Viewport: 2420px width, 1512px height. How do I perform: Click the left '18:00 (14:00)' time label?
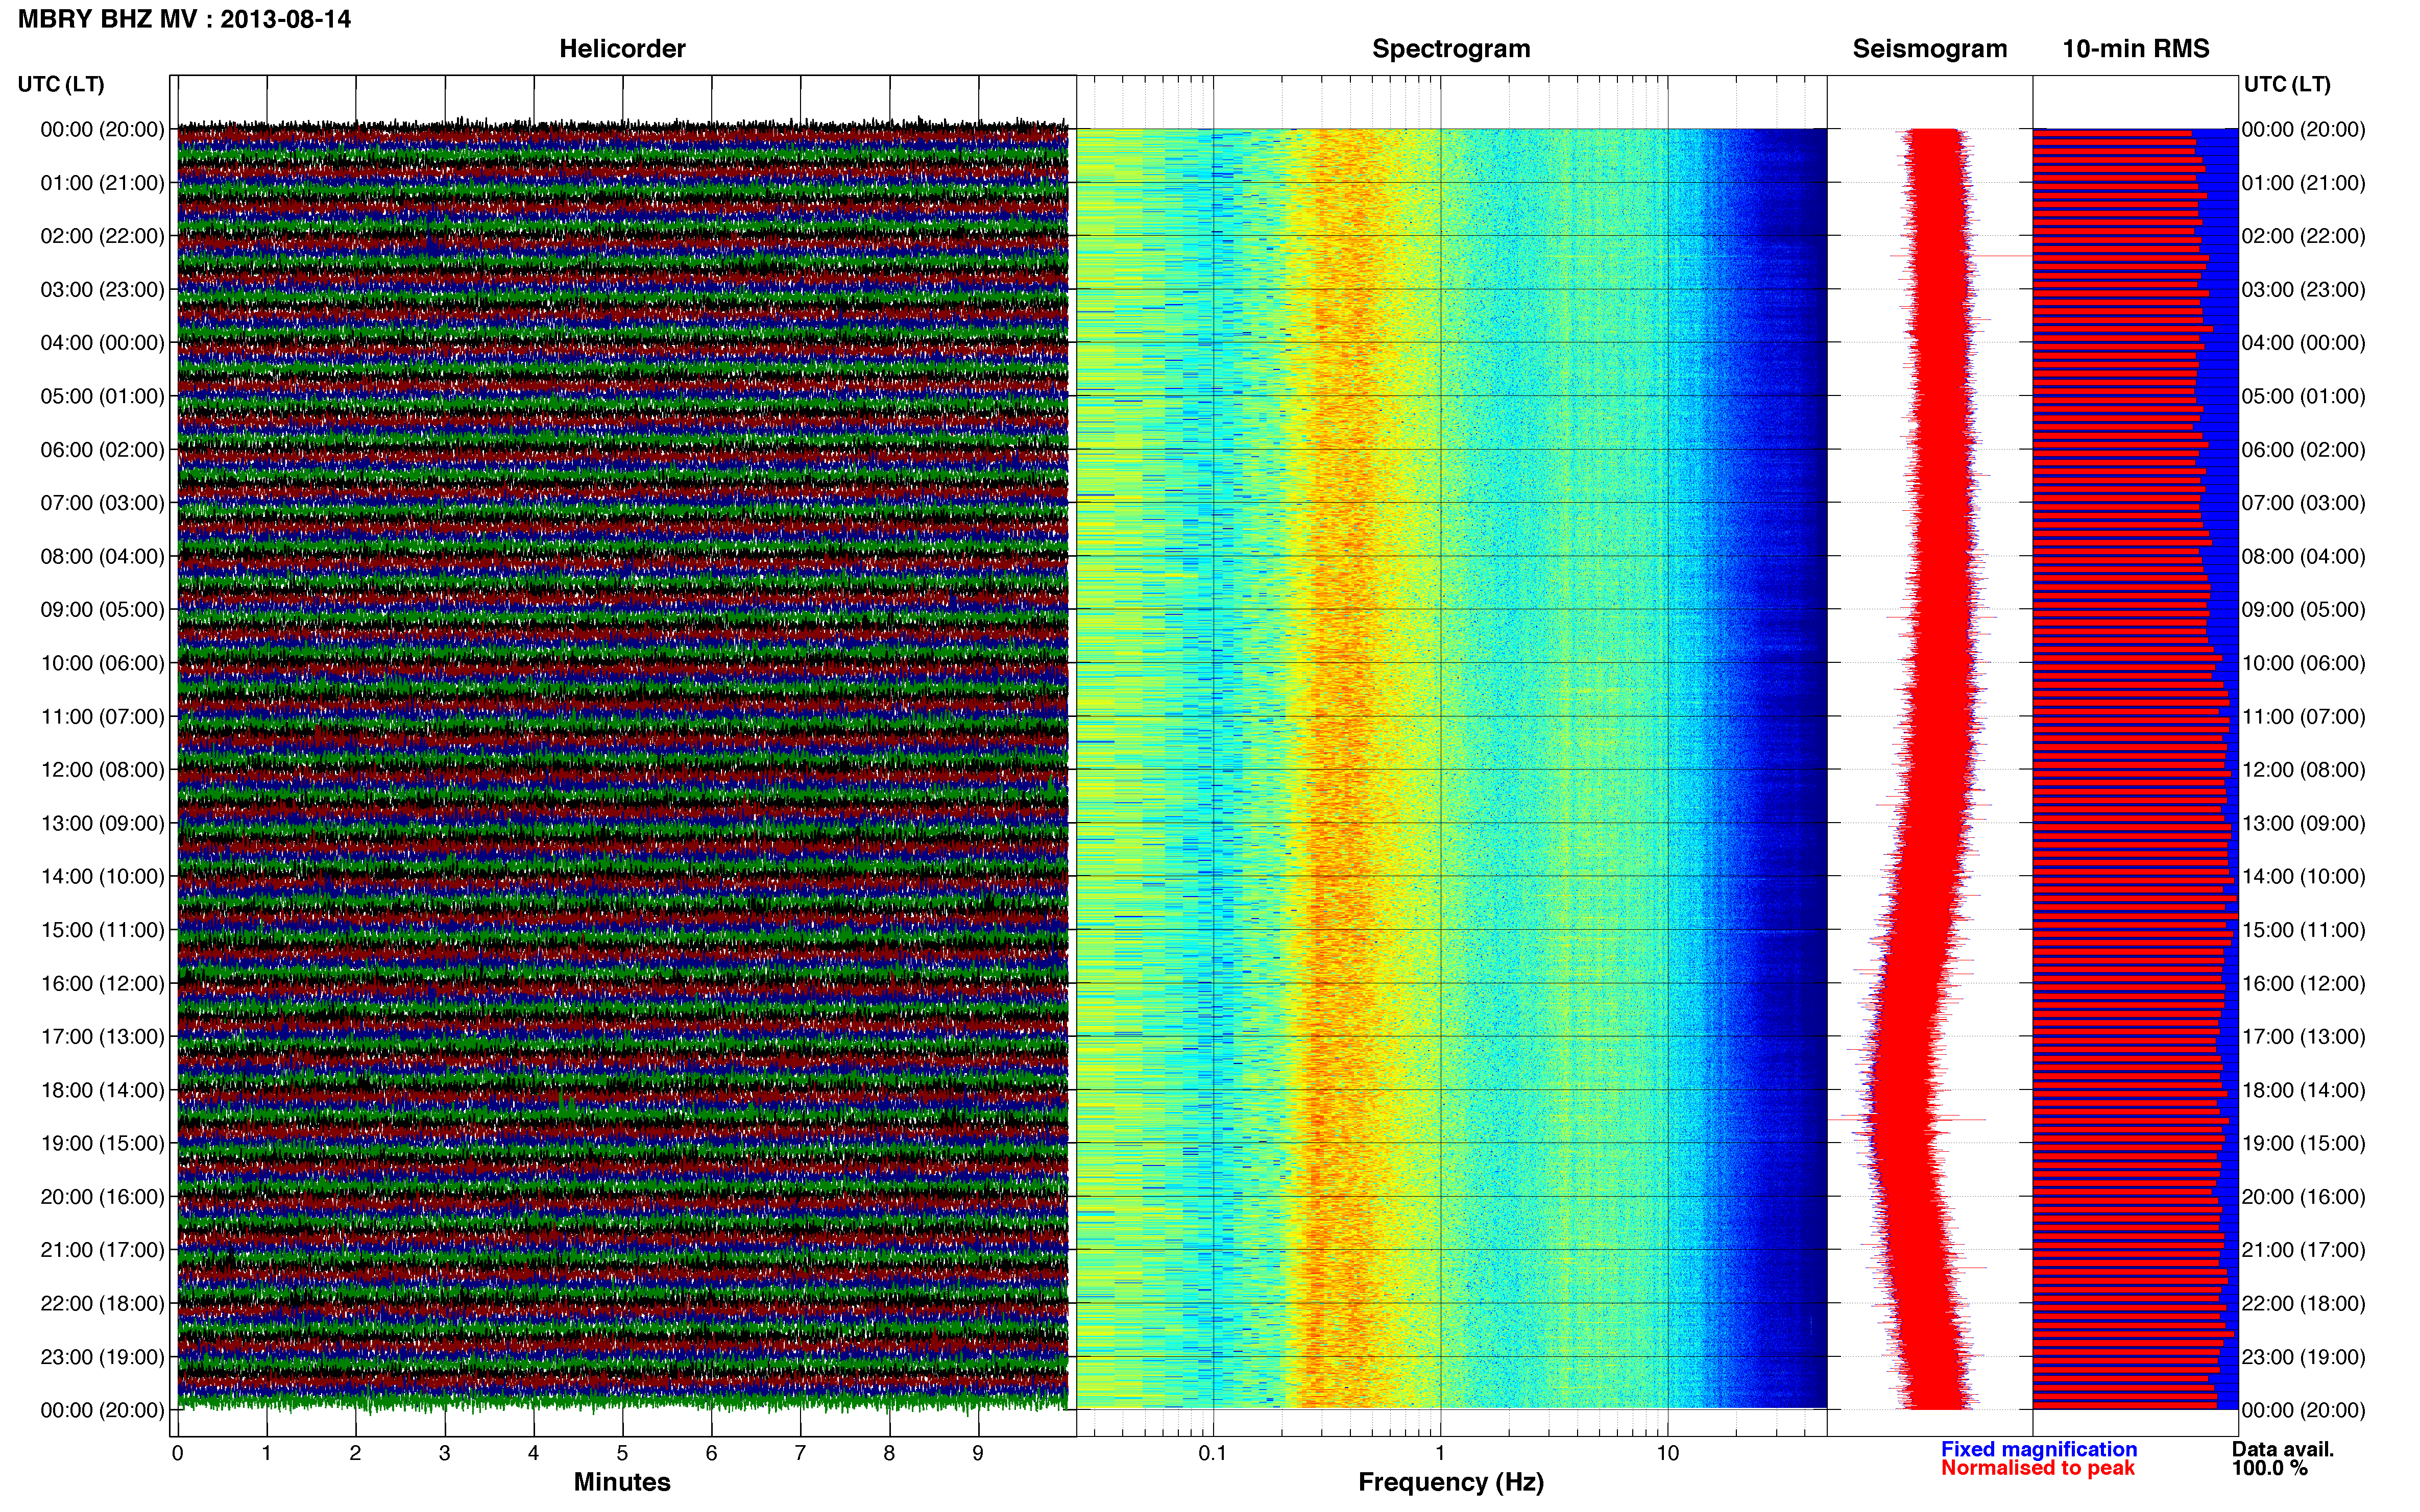coord(102,1090)
